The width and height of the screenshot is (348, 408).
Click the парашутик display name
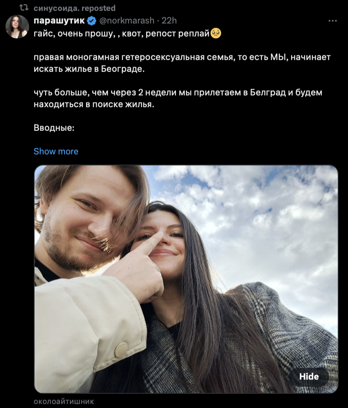coord(59,20)
